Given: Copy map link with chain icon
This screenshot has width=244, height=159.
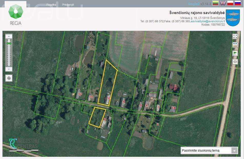Looking at the screenshot, I should tap(235, 62).
